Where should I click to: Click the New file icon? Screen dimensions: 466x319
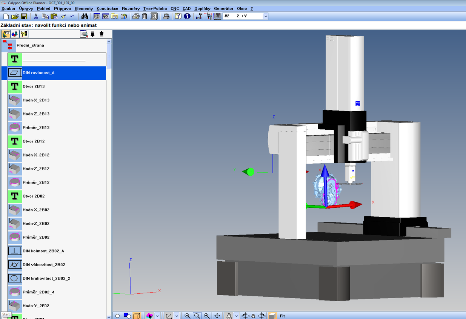coord(6,16)
